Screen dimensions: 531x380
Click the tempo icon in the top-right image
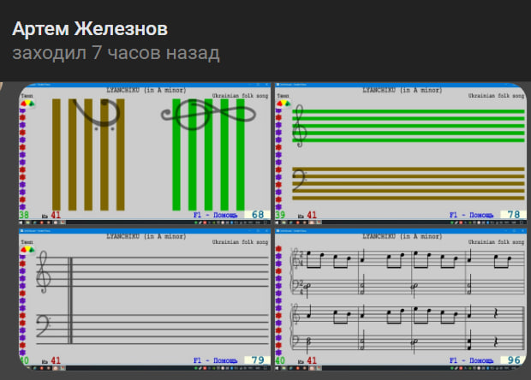283,102
